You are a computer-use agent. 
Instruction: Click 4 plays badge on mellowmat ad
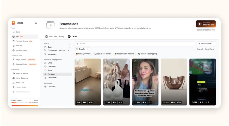[79, 102]
